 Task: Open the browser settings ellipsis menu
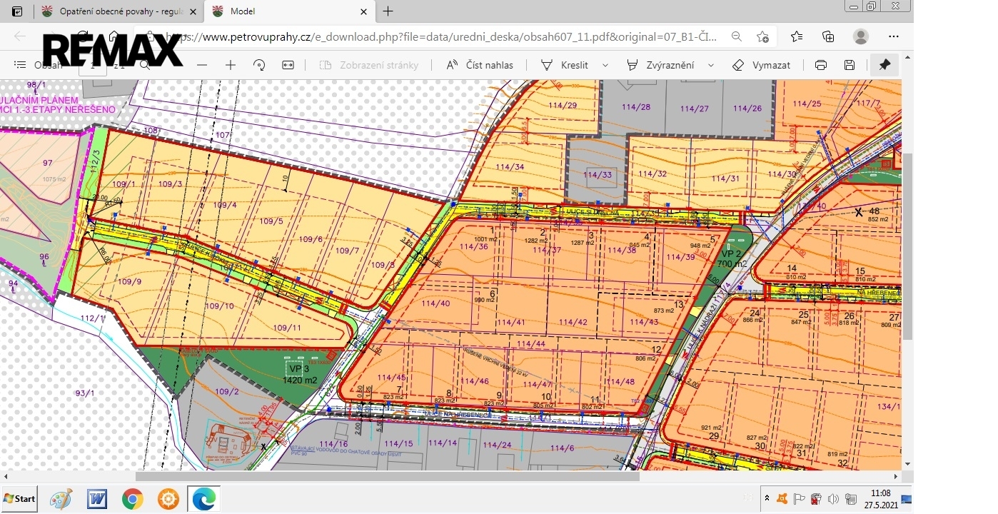coord(894,37)
